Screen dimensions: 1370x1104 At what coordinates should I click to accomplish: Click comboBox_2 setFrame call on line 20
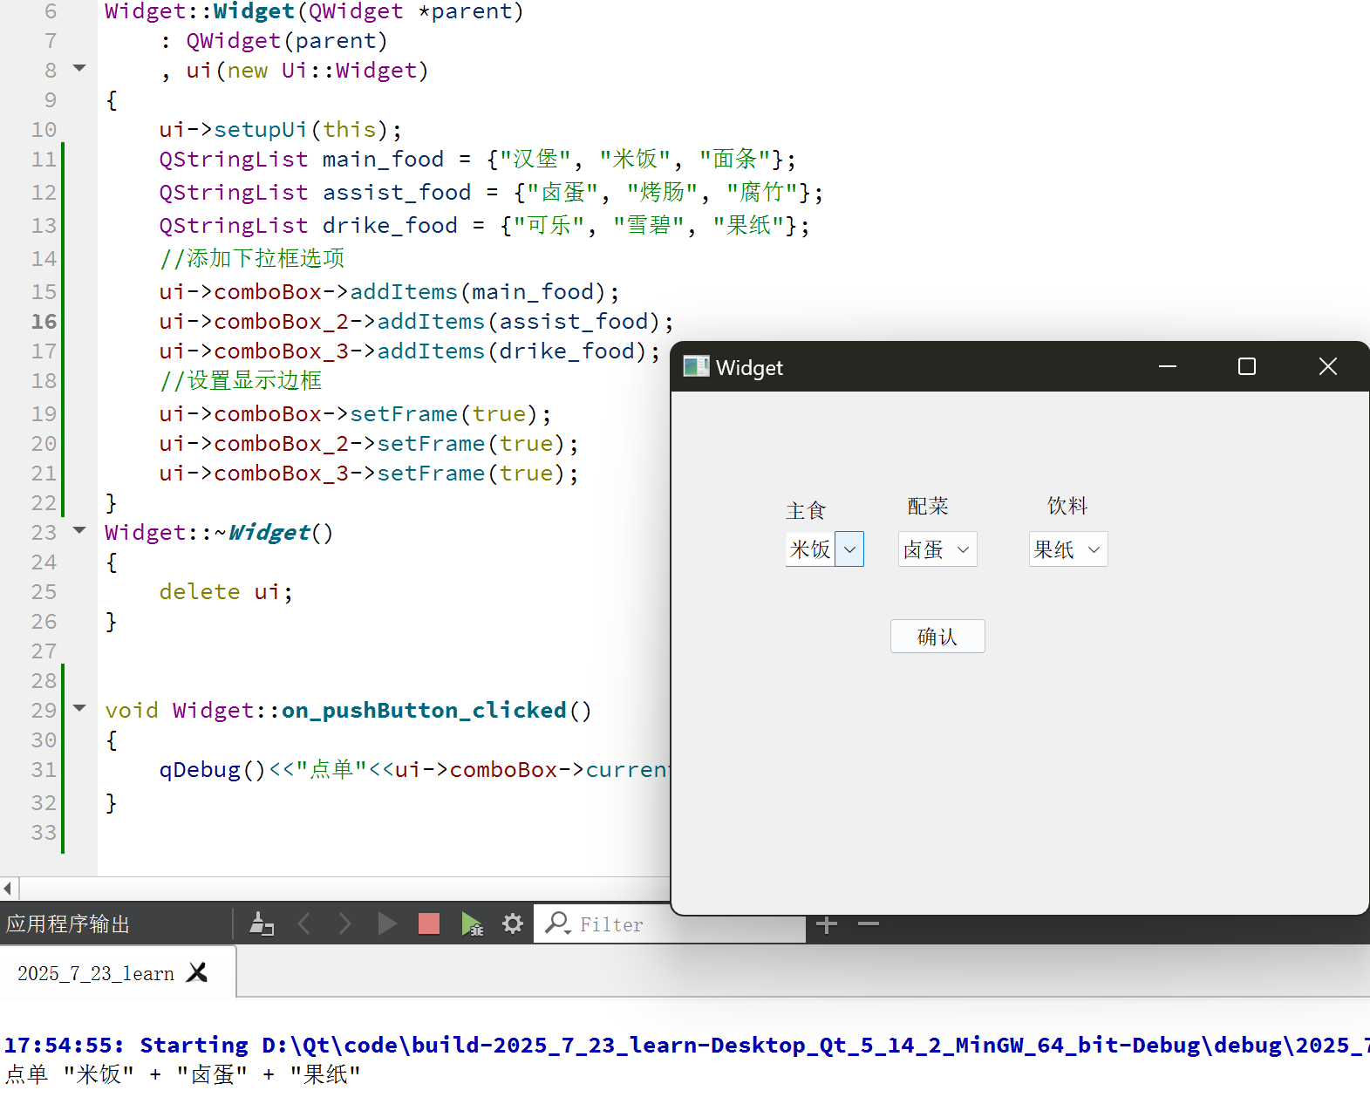pyautogui.click(x=369, y=444)
